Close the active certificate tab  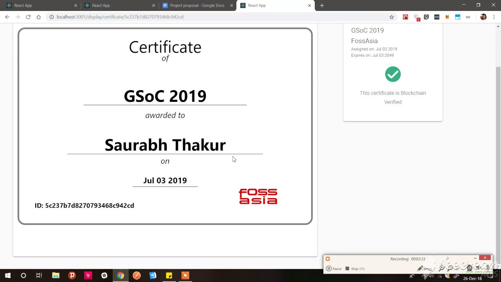(x=310, y=5)
